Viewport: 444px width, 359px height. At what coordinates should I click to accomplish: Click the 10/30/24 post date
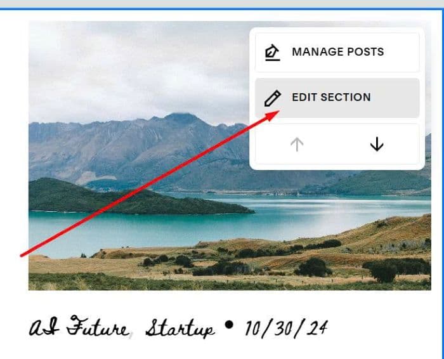tap(286, 329)
